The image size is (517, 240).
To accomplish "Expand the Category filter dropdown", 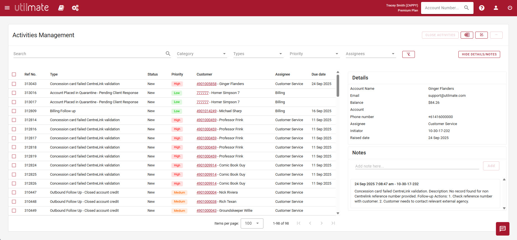I will pyautogui.click(x=201, y=54).
